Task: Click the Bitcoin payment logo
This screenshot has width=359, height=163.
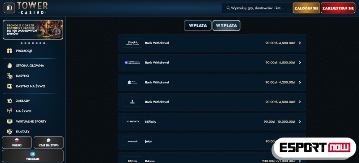Action: (x=132, y=161)
